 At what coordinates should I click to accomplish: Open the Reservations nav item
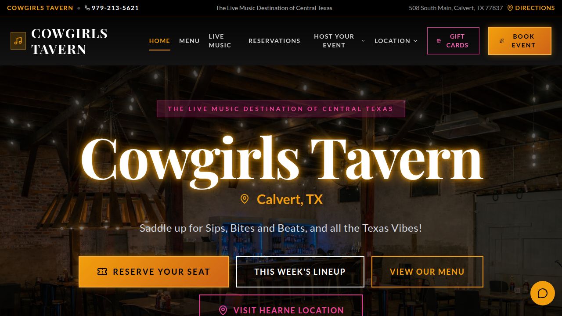coord(274,41)
